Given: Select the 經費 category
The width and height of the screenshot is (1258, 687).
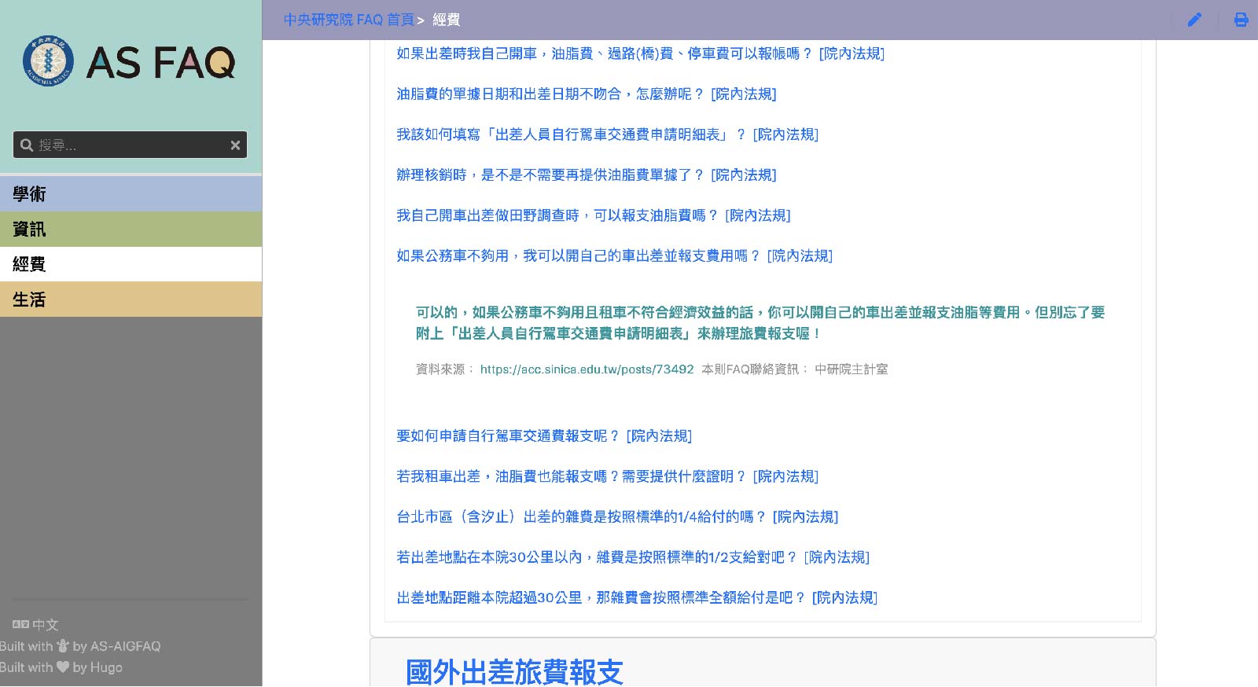Looking at the screenshot, I should (131, 264).
